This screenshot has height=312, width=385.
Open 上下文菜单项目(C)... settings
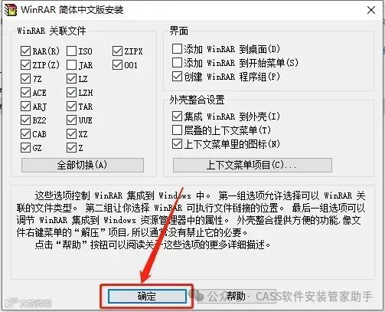253,165
